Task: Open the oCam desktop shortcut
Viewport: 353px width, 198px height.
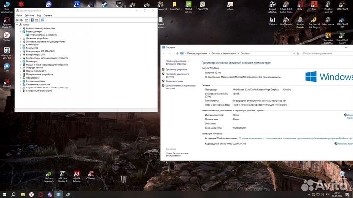Action: [230, 6]
